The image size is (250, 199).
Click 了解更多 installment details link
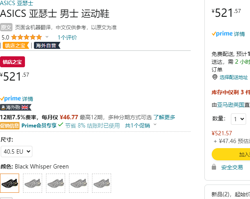click(164, 117)
